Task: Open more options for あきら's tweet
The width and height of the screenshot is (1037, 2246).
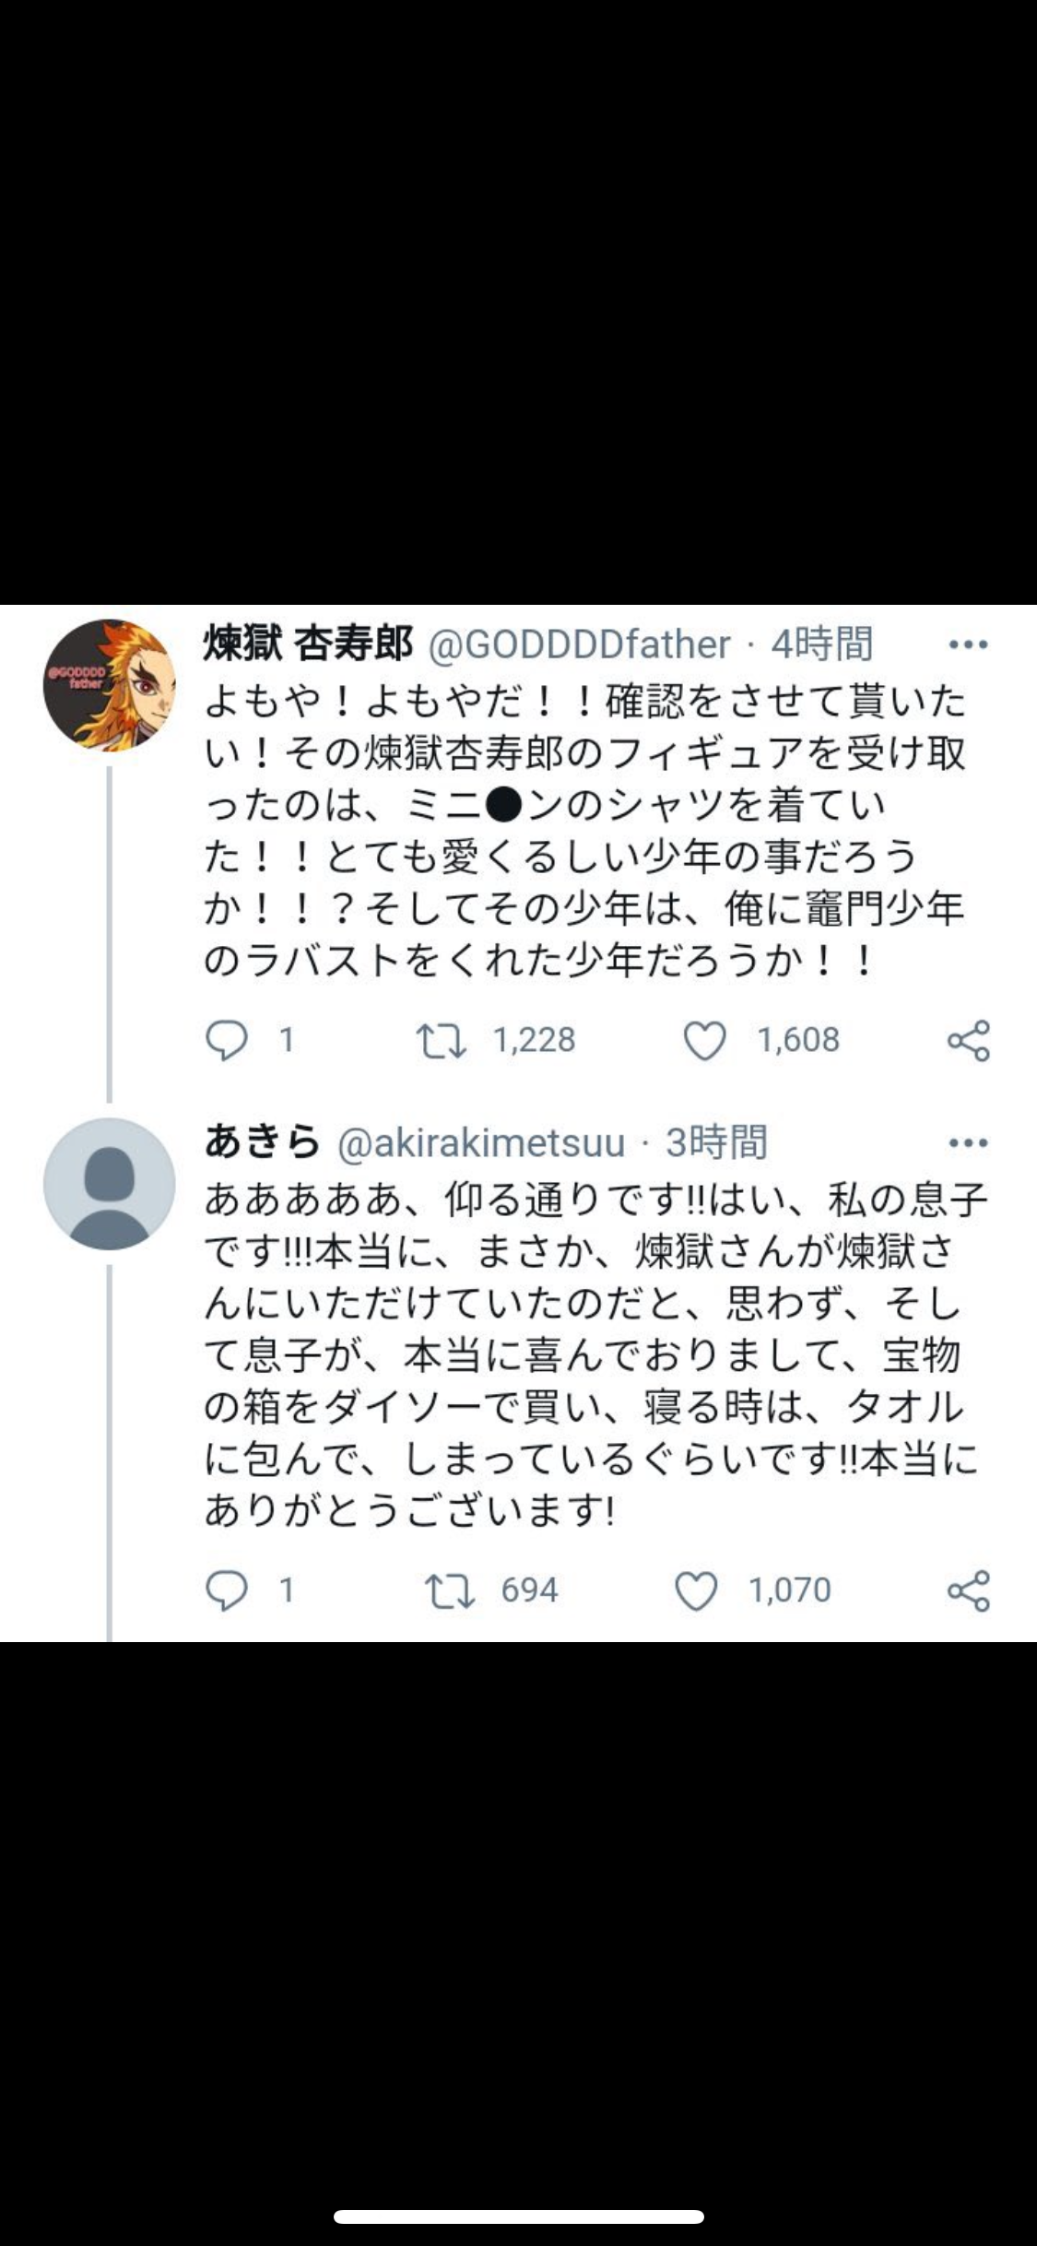Action: click(x=968, y=1142)
